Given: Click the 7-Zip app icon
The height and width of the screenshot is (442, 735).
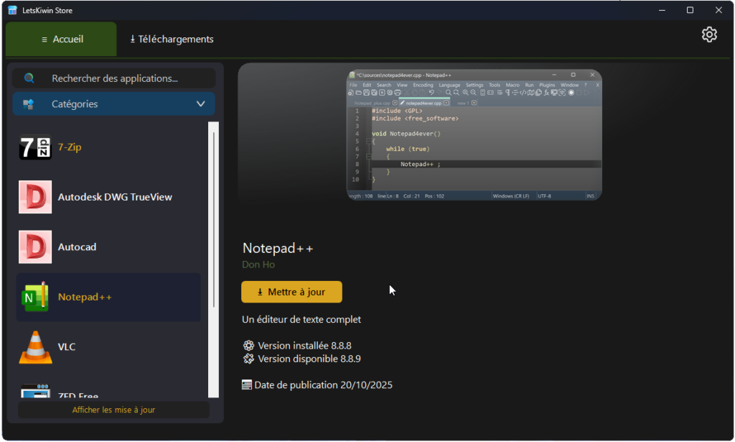Looking at the screenshot, I should [x=35, y=147].
